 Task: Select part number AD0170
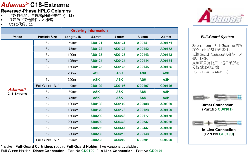[96, 110]
